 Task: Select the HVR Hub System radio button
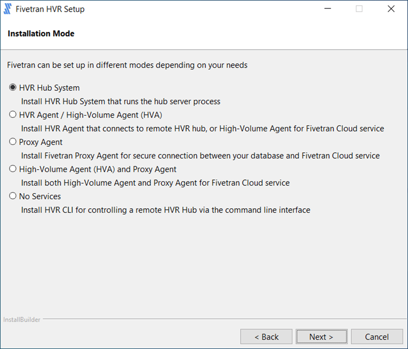(13, 88)
